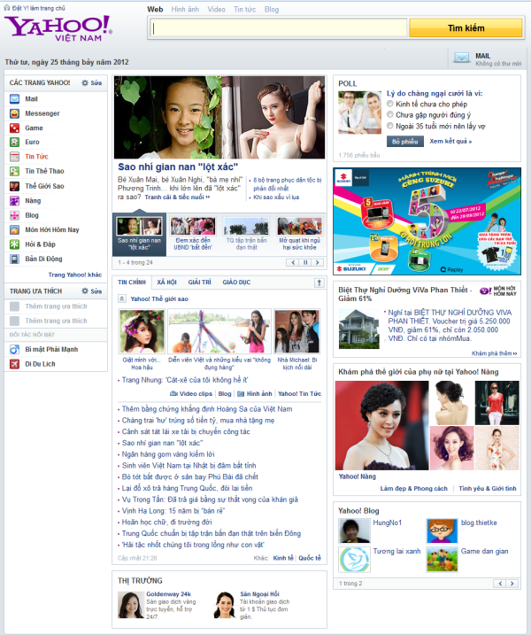Click the Video clips camera icon

173,393
